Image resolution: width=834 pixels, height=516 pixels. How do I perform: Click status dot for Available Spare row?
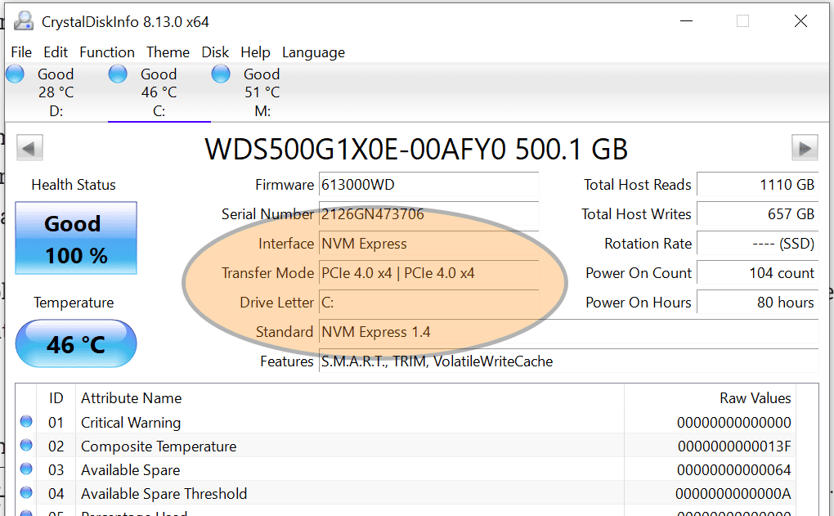tap(26, 469)
